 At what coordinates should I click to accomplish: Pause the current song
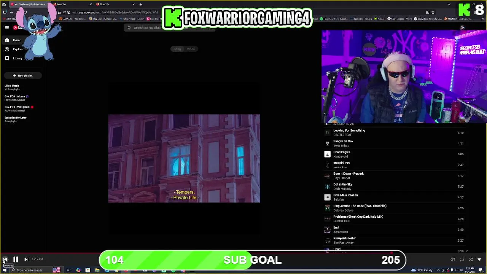pos(16,260)
